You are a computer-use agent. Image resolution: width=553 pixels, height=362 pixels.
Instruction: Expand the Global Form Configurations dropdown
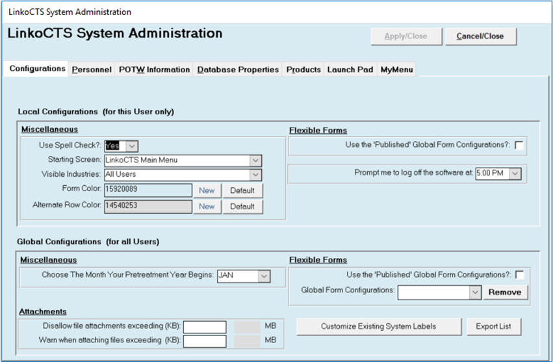pyautogui.click(x=476, y=292)
